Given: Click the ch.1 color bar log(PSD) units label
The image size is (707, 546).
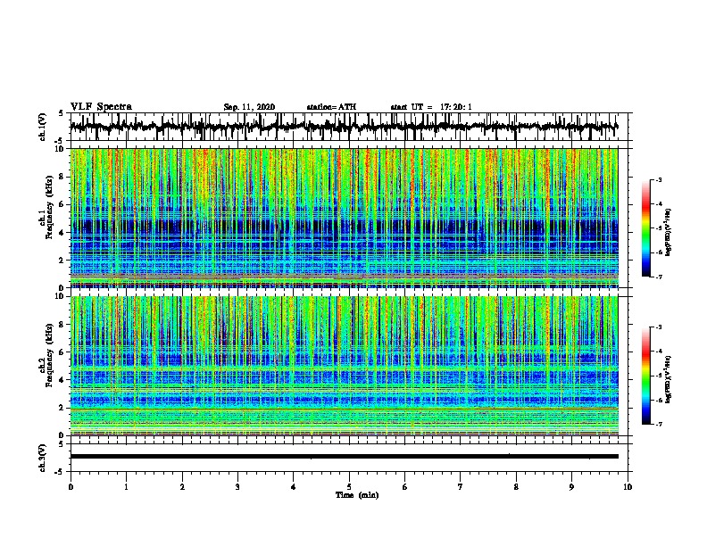Looking at the screenshot, I should pyautogui.click(x=669, y=233).
